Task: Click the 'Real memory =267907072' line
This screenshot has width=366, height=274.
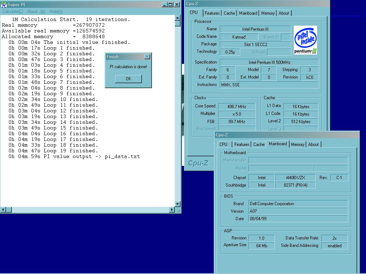Action: 53,25
